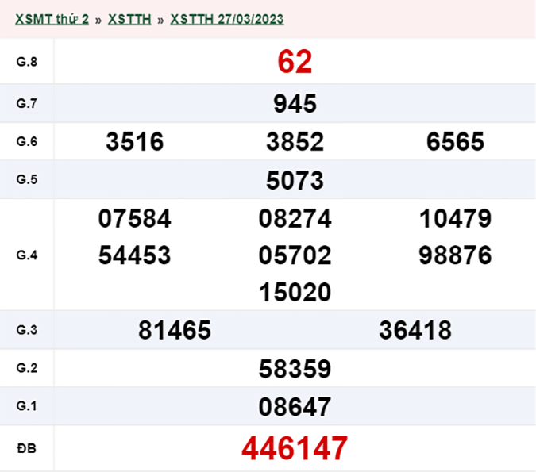Select the G.8 prize label
The height and width of the screenshot is (472, 536).
point(27,62)
